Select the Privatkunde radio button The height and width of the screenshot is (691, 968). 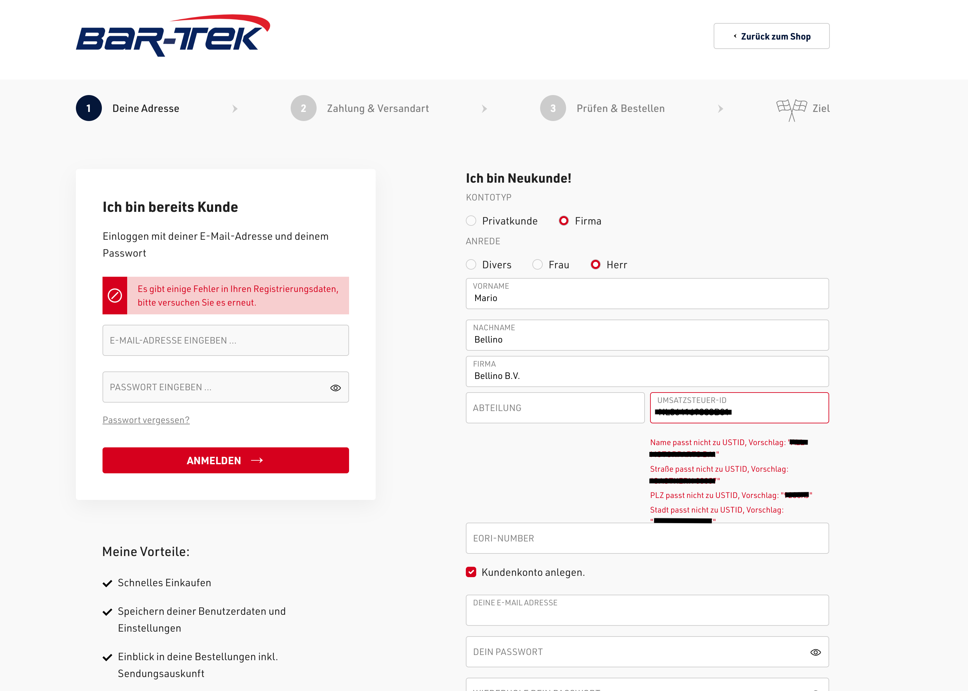point(471,221)
